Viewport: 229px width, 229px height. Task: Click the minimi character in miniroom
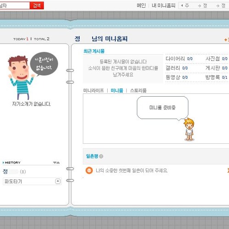[189, 130]
